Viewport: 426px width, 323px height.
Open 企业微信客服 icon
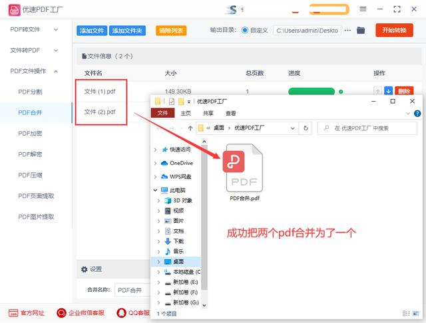tap(61, 313)
